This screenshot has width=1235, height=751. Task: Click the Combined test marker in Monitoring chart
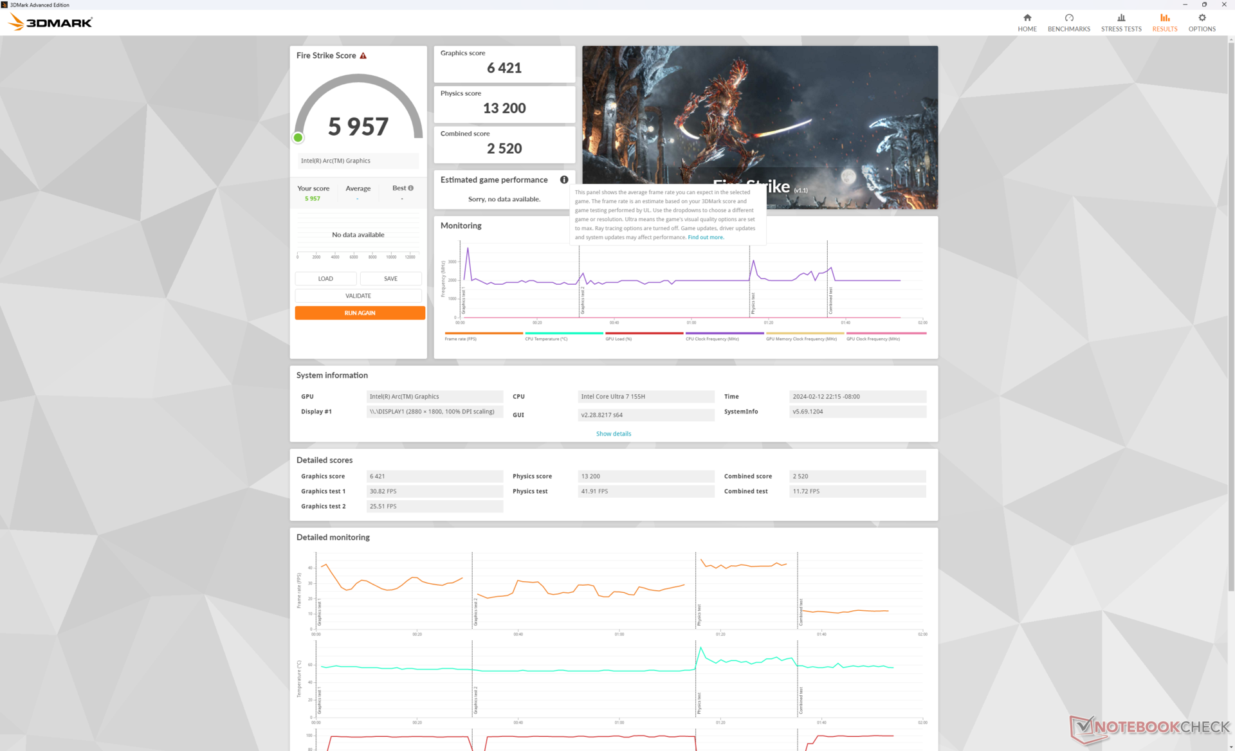pyautogui.click(x=830, y=300)
